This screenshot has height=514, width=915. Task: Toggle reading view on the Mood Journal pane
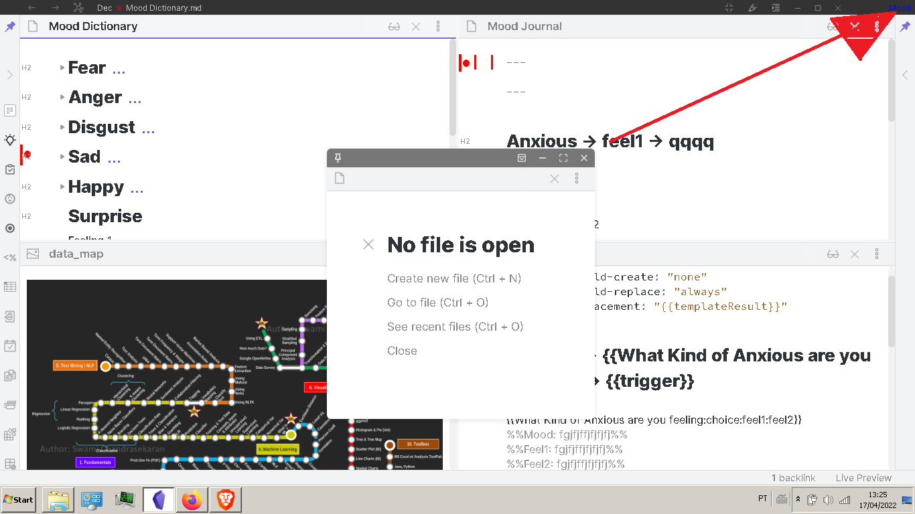(x=833, y=26)
